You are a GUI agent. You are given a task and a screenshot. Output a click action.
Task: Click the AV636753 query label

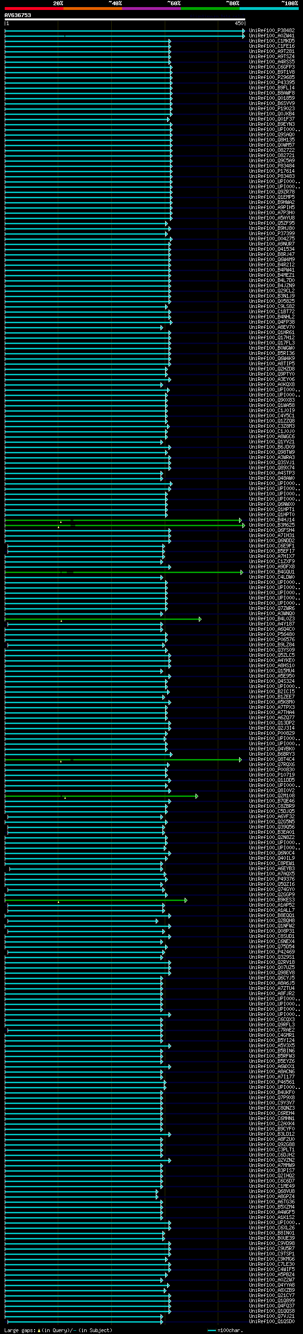[x=18, y=15]
